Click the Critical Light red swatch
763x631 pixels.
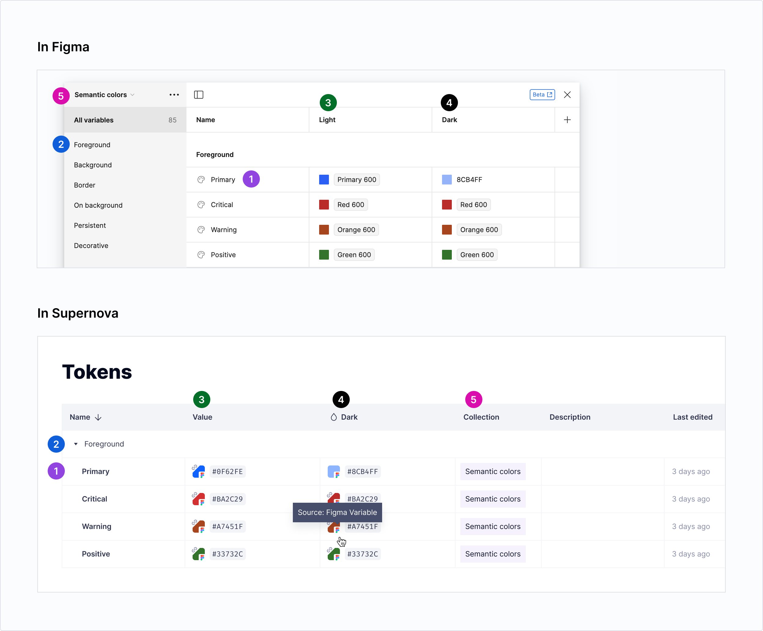click(324, 205)
